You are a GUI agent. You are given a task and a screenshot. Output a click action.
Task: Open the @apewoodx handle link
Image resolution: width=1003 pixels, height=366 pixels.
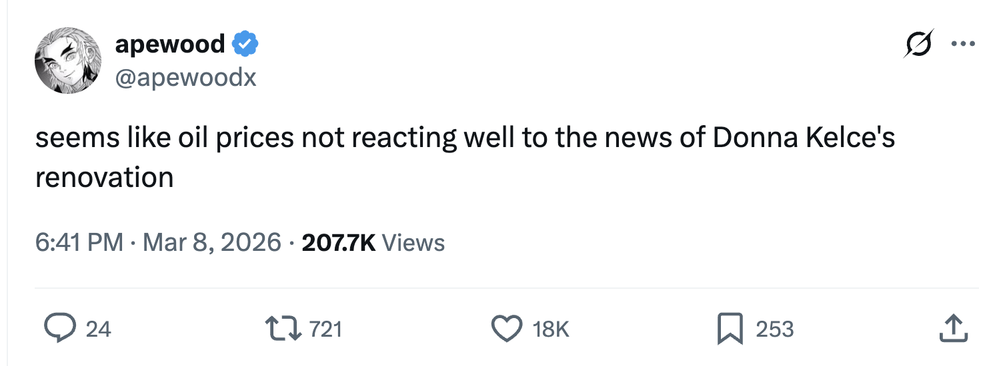click(x=185, y=78)
